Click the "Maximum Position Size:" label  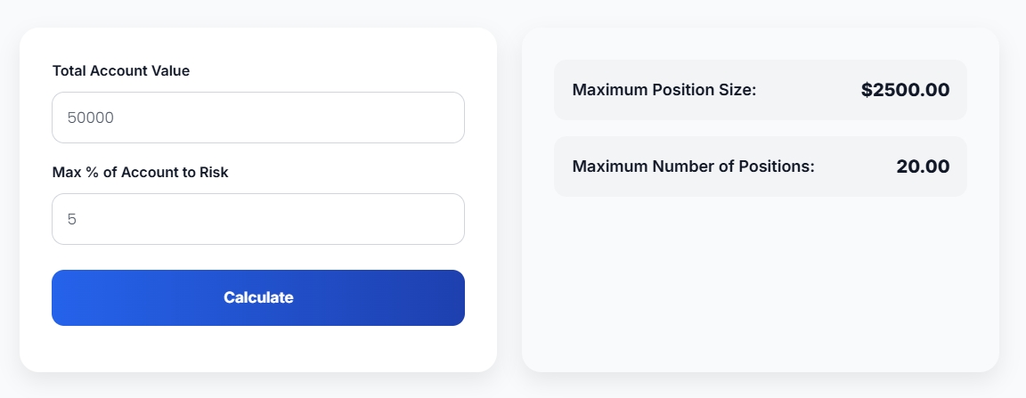[x=664, y=90]
